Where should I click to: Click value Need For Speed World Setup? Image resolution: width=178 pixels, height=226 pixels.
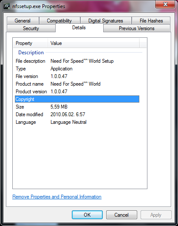pyautogui.click(x=82, y=61)
